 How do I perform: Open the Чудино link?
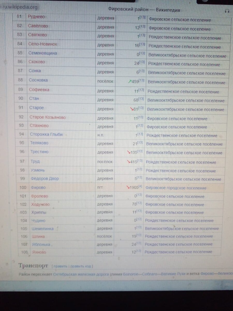click(38, 221)
